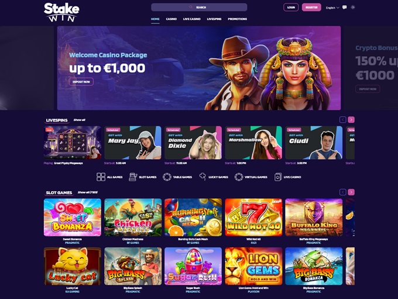Select the Virtual Games icon

coord(239,177)
